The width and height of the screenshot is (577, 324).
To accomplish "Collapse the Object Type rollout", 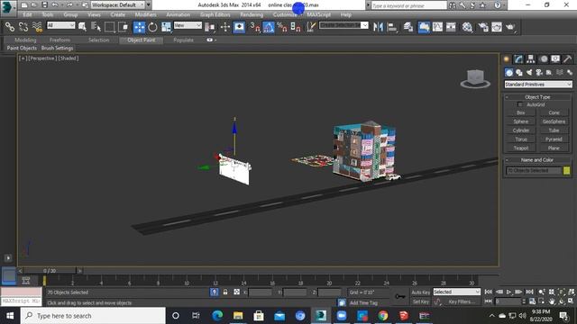I will point(537,97).
